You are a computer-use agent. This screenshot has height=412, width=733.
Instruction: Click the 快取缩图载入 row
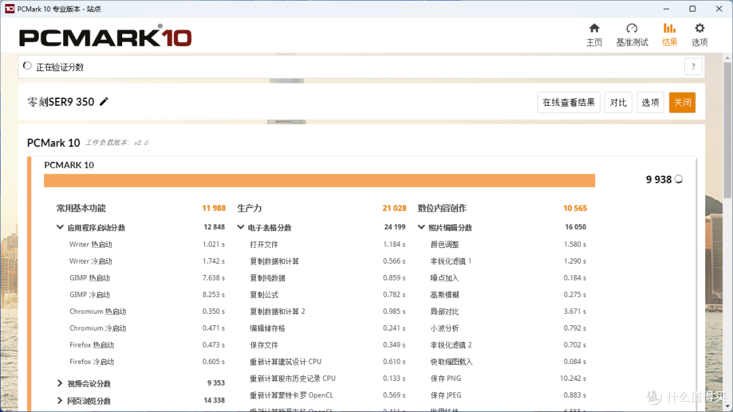click(508, 362)
